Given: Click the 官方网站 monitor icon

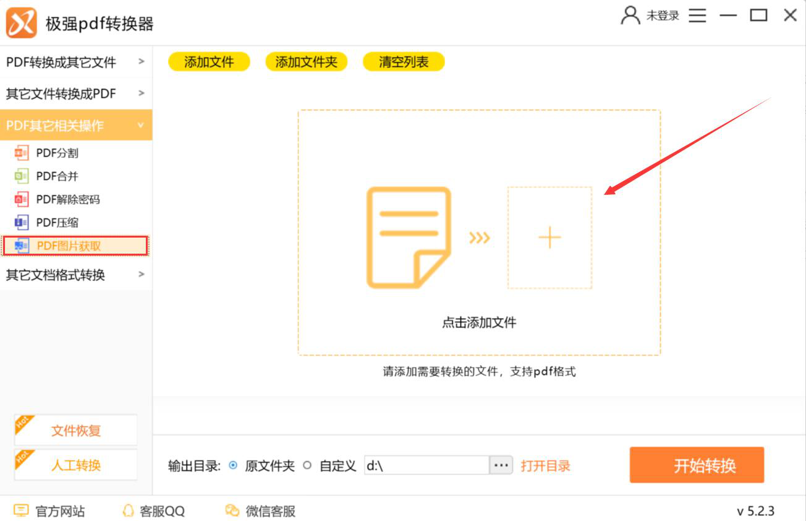Looking at the screenshot, I should click(21, 511).
